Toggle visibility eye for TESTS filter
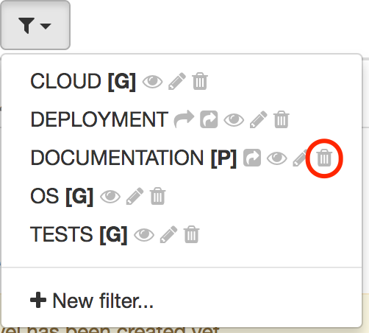369x333 pixels. tap(144, 235)
